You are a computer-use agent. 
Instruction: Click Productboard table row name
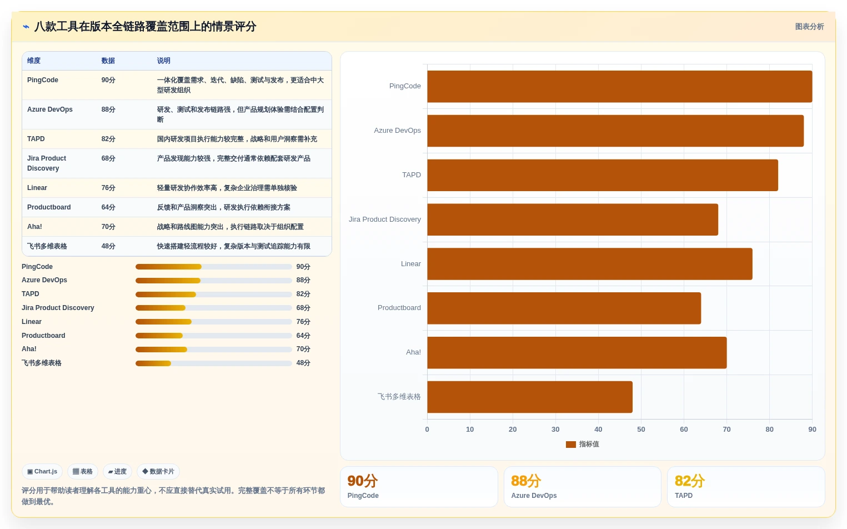49,207
